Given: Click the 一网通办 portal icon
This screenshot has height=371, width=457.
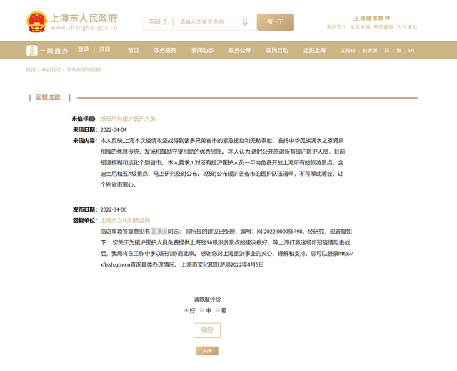Looking at the screenshot, I should point(32,51).
